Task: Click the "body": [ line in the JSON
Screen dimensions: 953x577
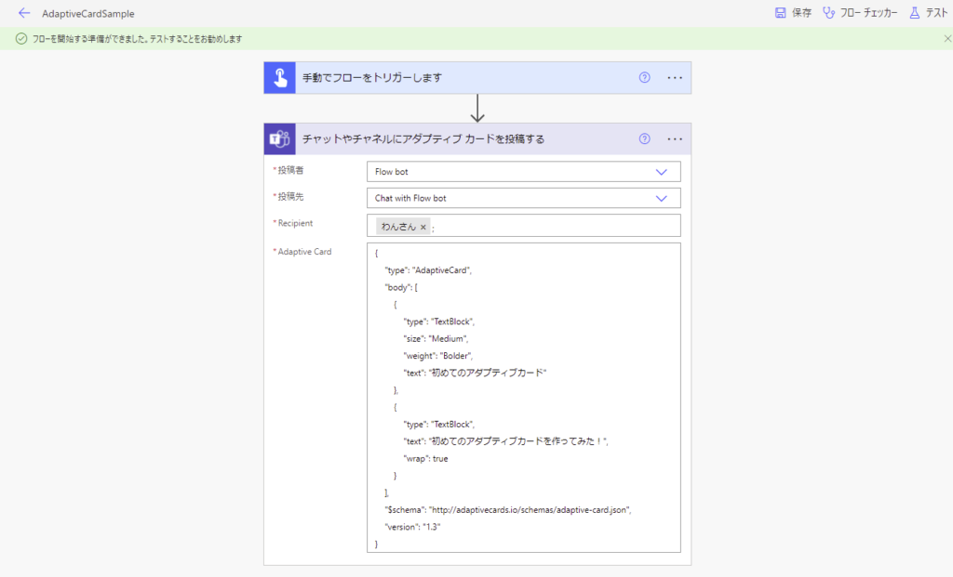Action: tap(401, 288)
